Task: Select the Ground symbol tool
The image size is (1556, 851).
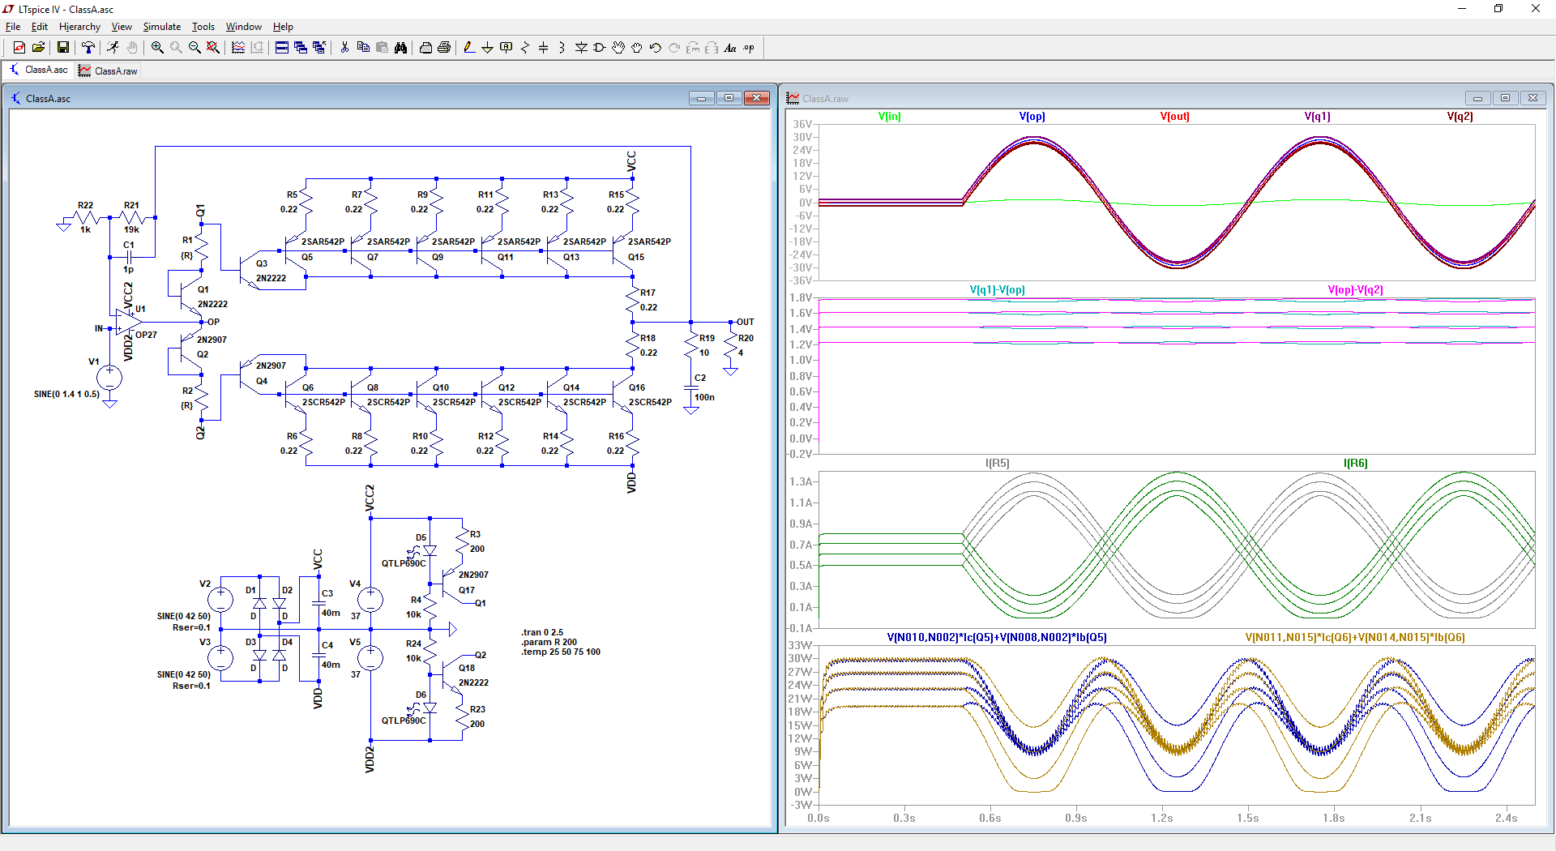Action: coord(488,48)
